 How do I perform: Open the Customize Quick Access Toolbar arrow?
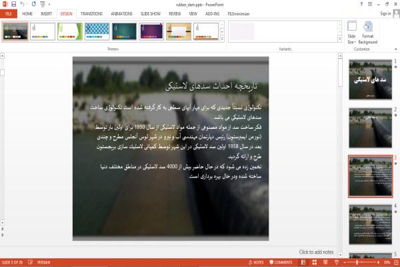coord(49,5)
